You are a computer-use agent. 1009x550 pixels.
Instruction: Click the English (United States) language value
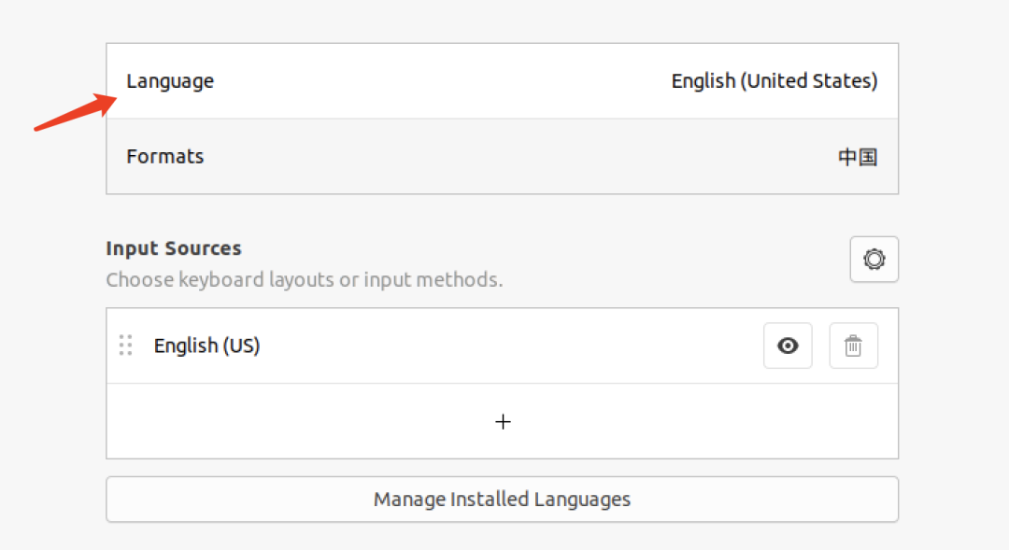pos(775,81)
